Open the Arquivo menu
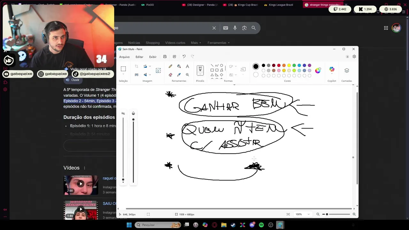This screenshot has width=409, height=230. (x=124, y=57)
